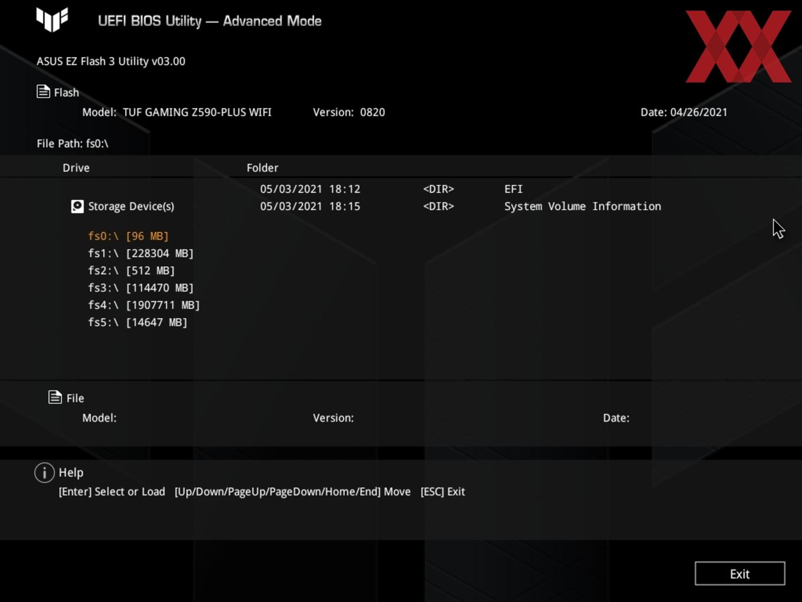Click the [ESC] Exit help hint
Screen dimensions: 802x602
[x=443, y=492]
